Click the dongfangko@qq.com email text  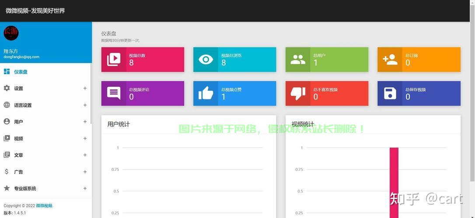coord(21,57)
